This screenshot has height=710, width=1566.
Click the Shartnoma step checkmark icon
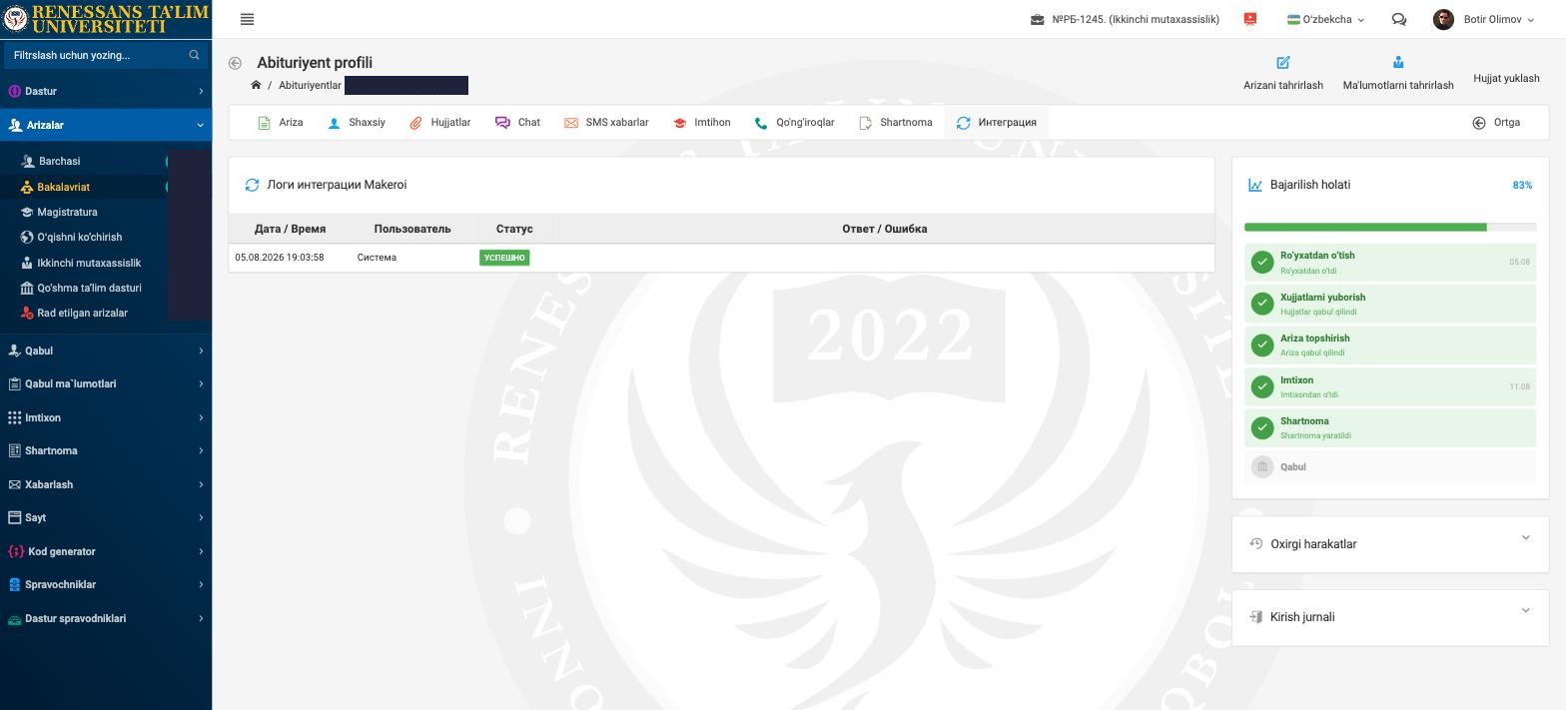point(1262,427)
